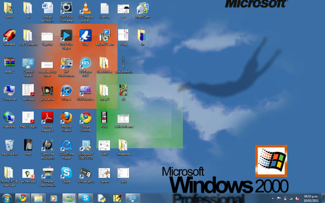Open the VLC media player shortcut

tap(85, 9)
